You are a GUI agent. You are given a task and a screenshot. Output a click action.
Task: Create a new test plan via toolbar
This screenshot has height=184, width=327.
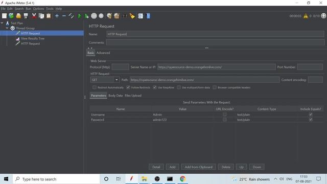(x=4, y=16)
